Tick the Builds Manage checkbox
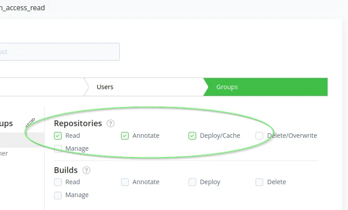The width and height of the screenshot is (348, 210). [58, 195]
